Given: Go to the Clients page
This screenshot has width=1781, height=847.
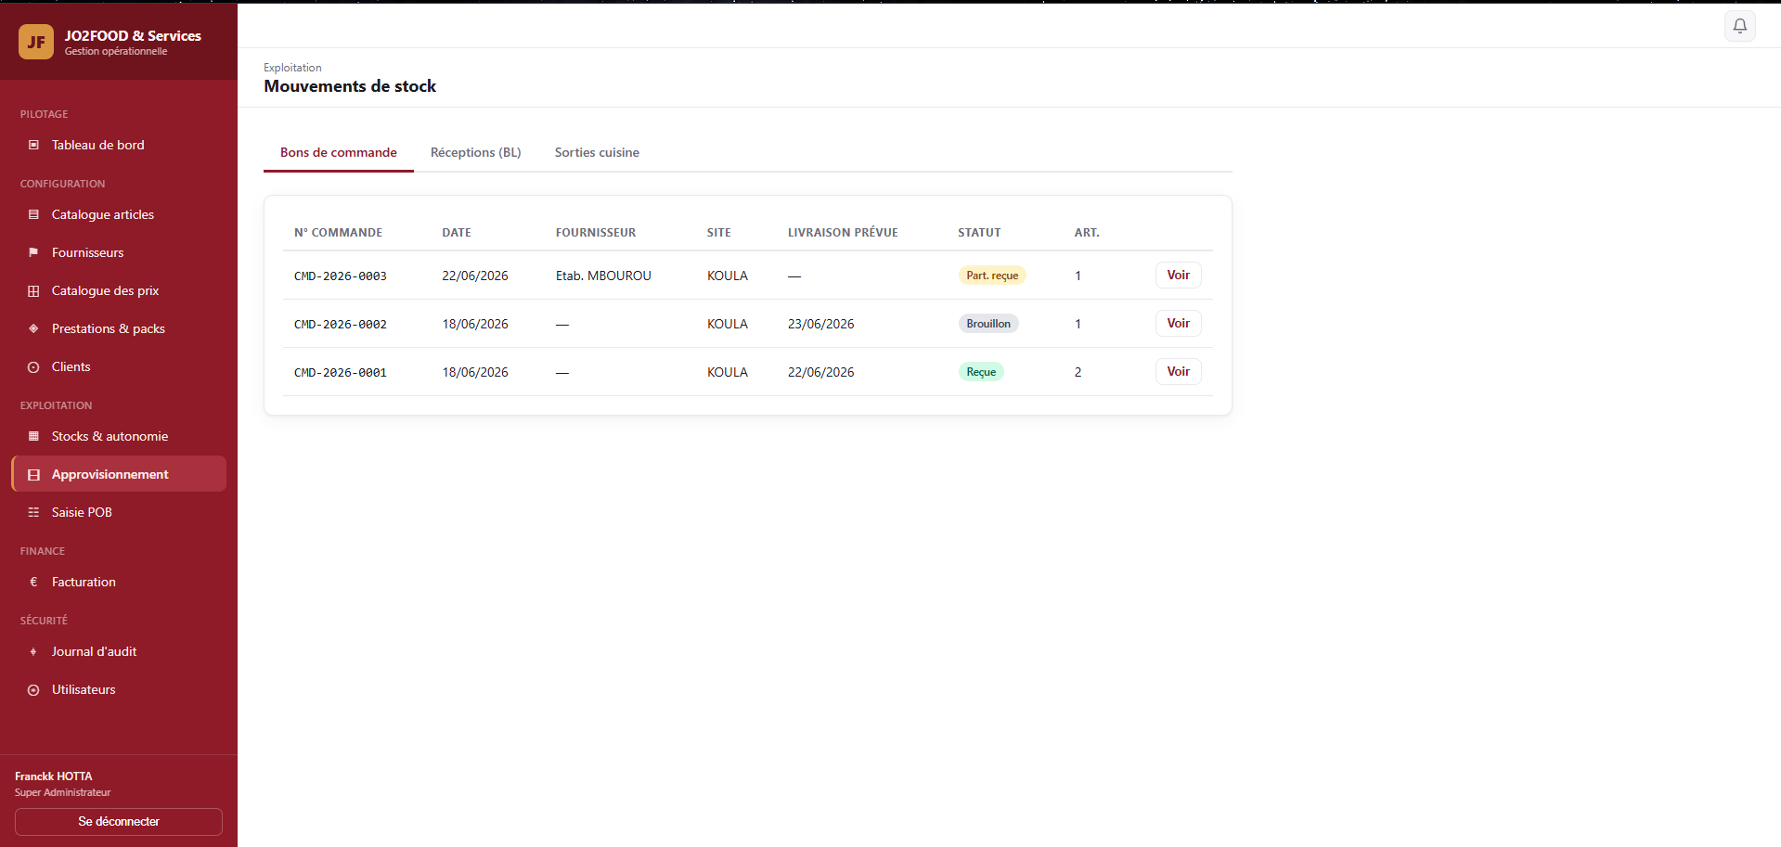Looking at the screenshot, I should [x=119, y=366].
